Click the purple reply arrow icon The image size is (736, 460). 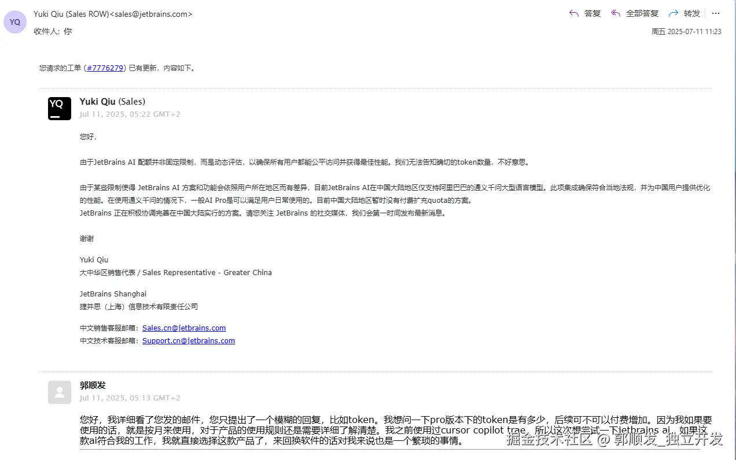coord(573,13)
